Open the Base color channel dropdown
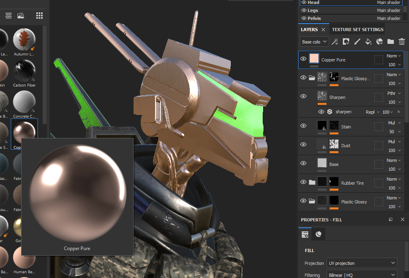This screenshot has width=409, height=278. coord(314,42)
